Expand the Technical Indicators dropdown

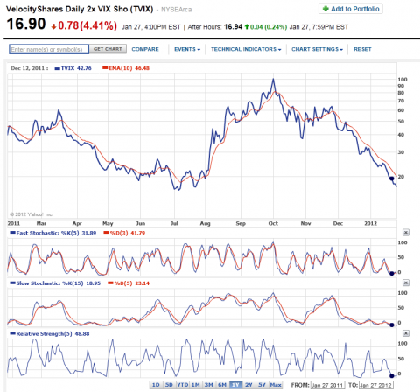click(246, 49)
